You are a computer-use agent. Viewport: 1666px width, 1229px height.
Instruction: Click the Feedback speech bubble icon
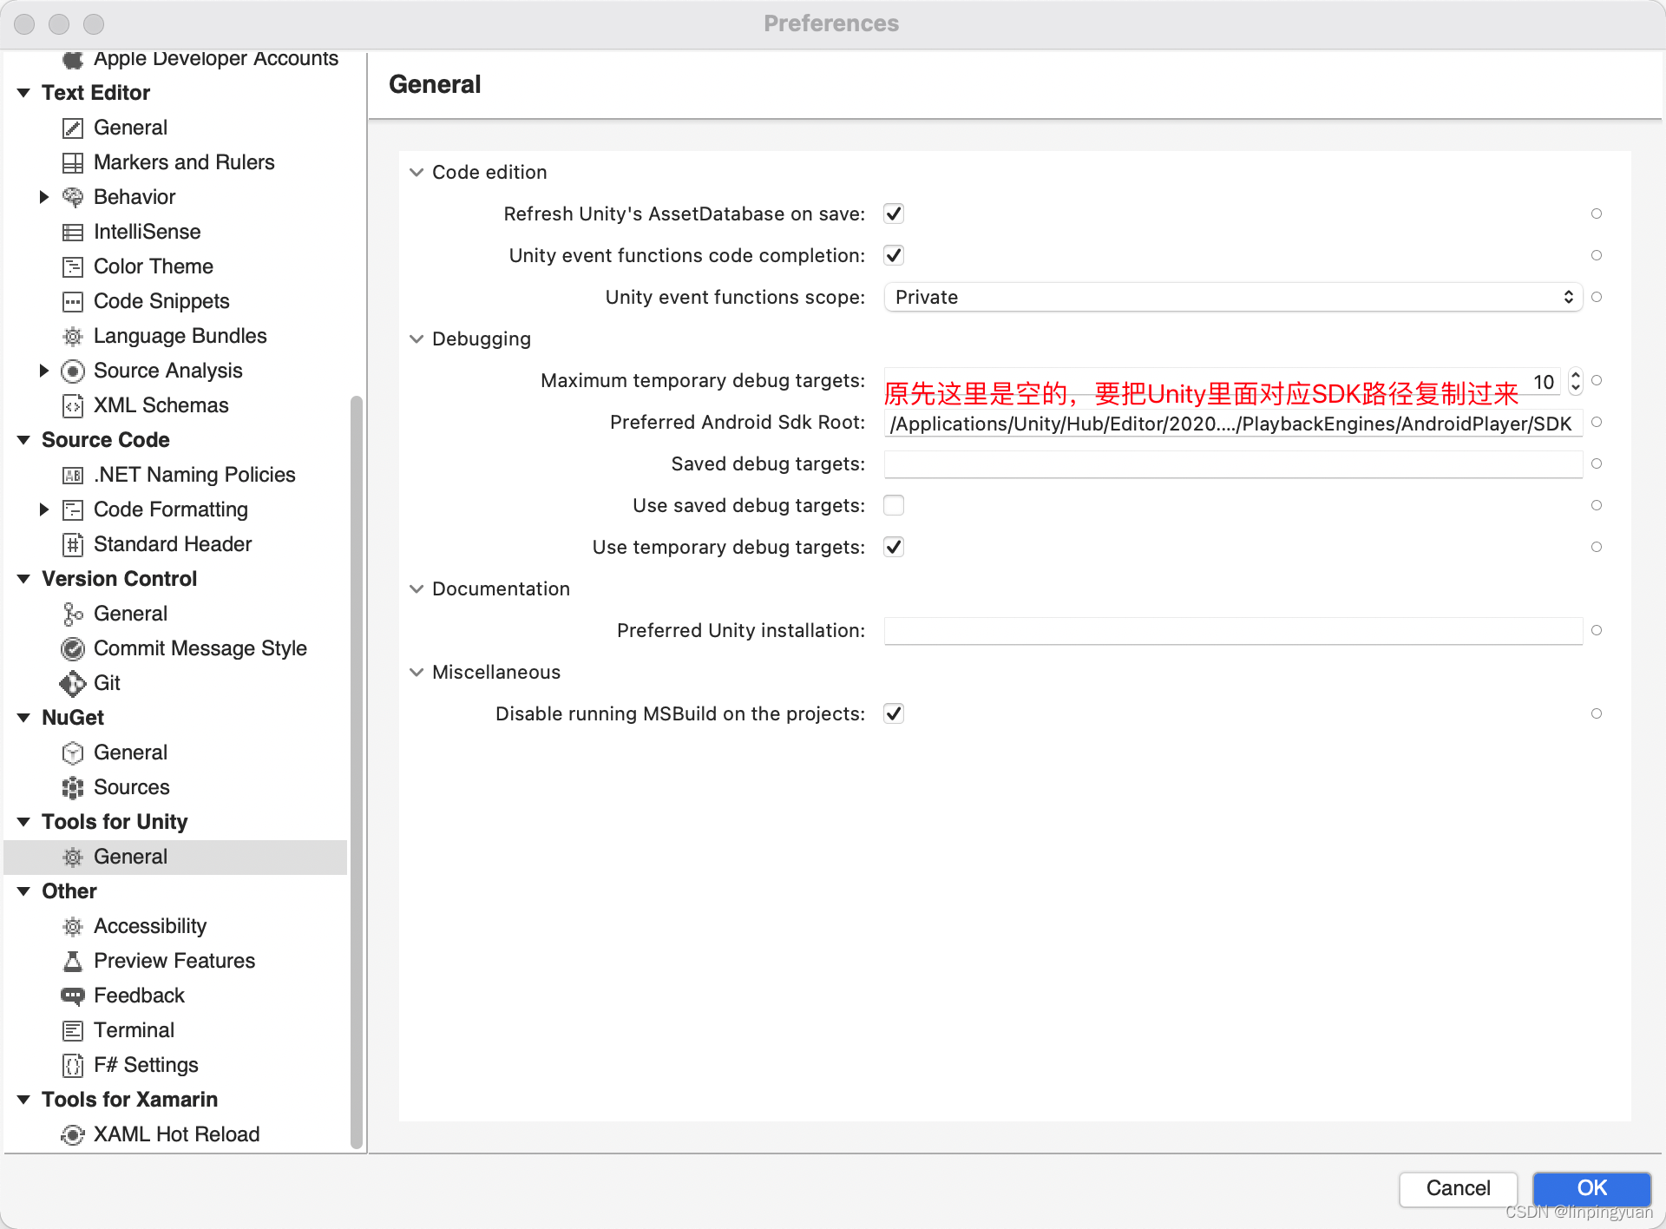point(73,996)
